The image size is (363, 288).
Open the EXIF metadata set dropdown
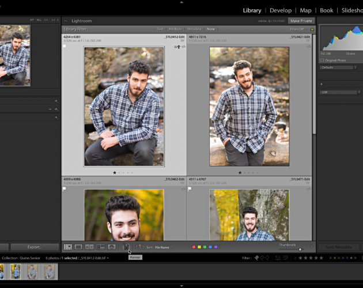click(341, 92)
